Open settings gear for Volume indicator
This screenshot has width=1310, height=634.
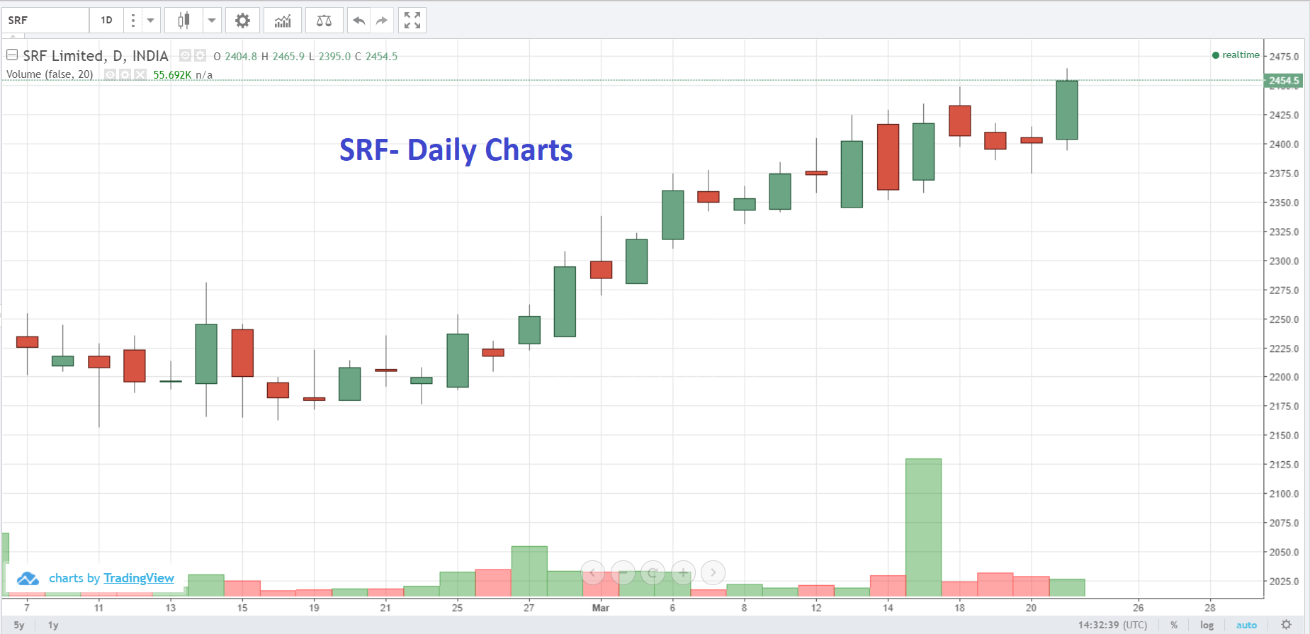click(x=125, y=74)
